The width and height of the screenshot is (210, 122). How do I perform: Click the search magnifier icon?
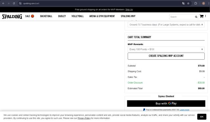point(196,17)
